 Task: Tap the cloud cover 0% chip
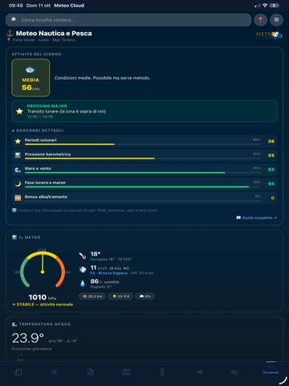pos(144,296)
